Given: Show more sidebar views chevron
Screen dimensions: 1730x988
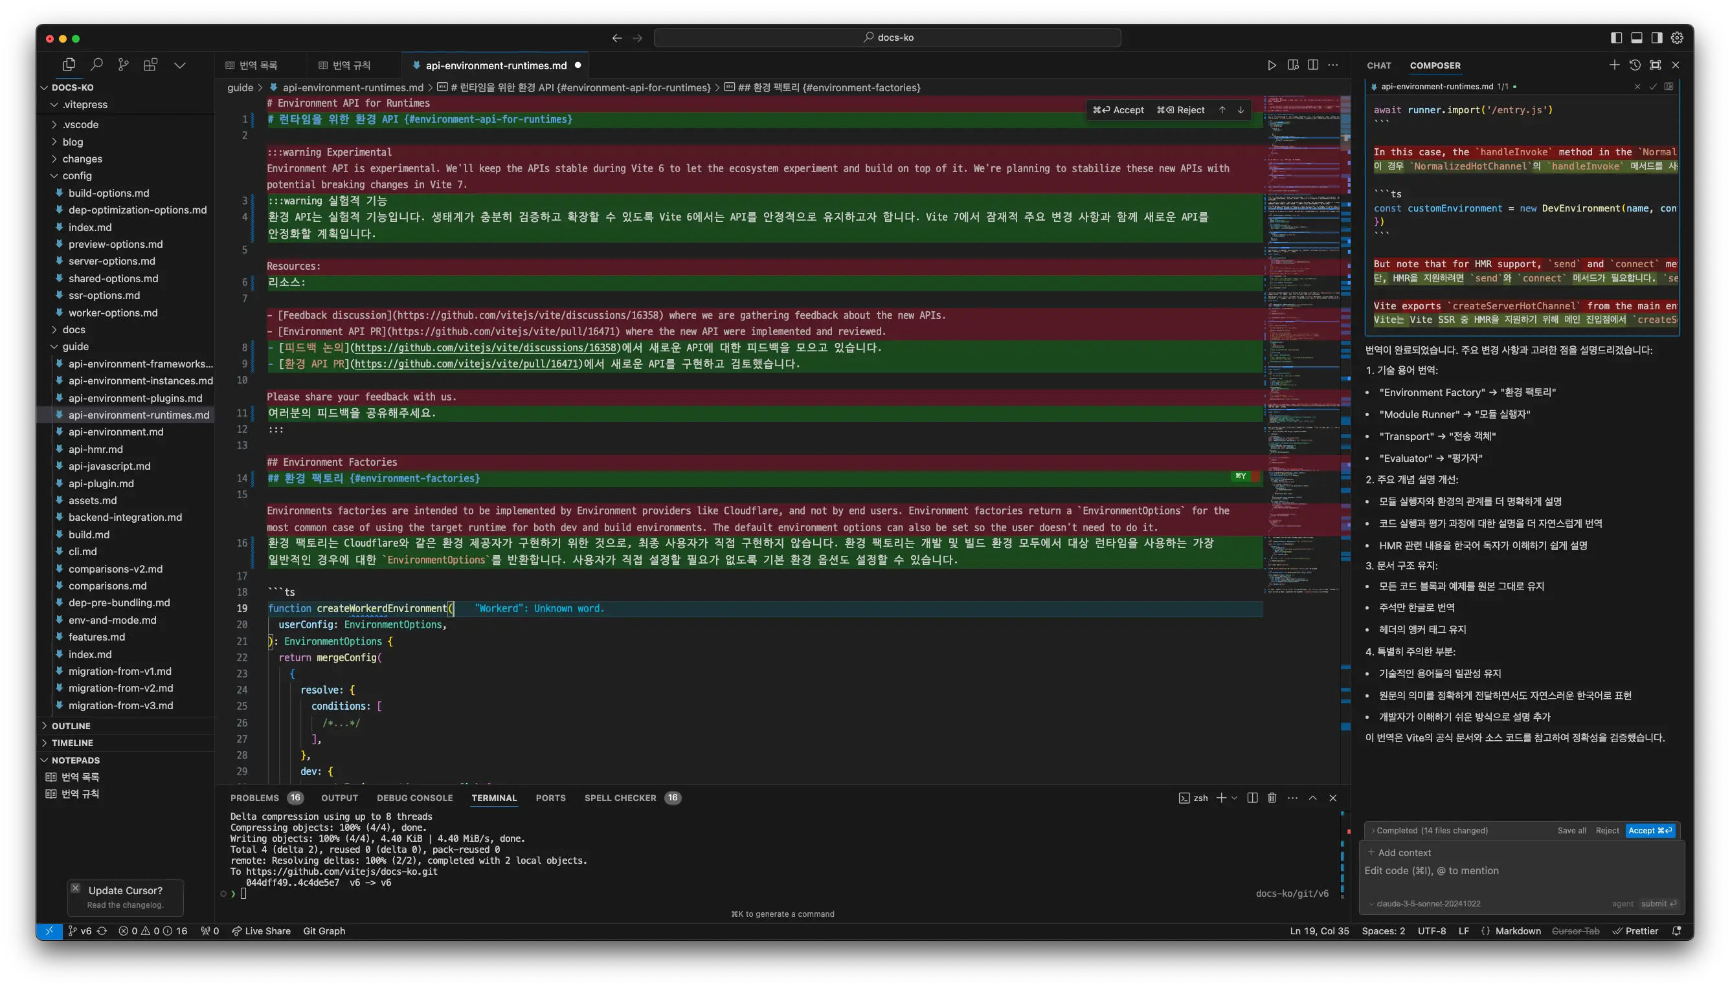Looking at the screenshot, I should point(180,65).
